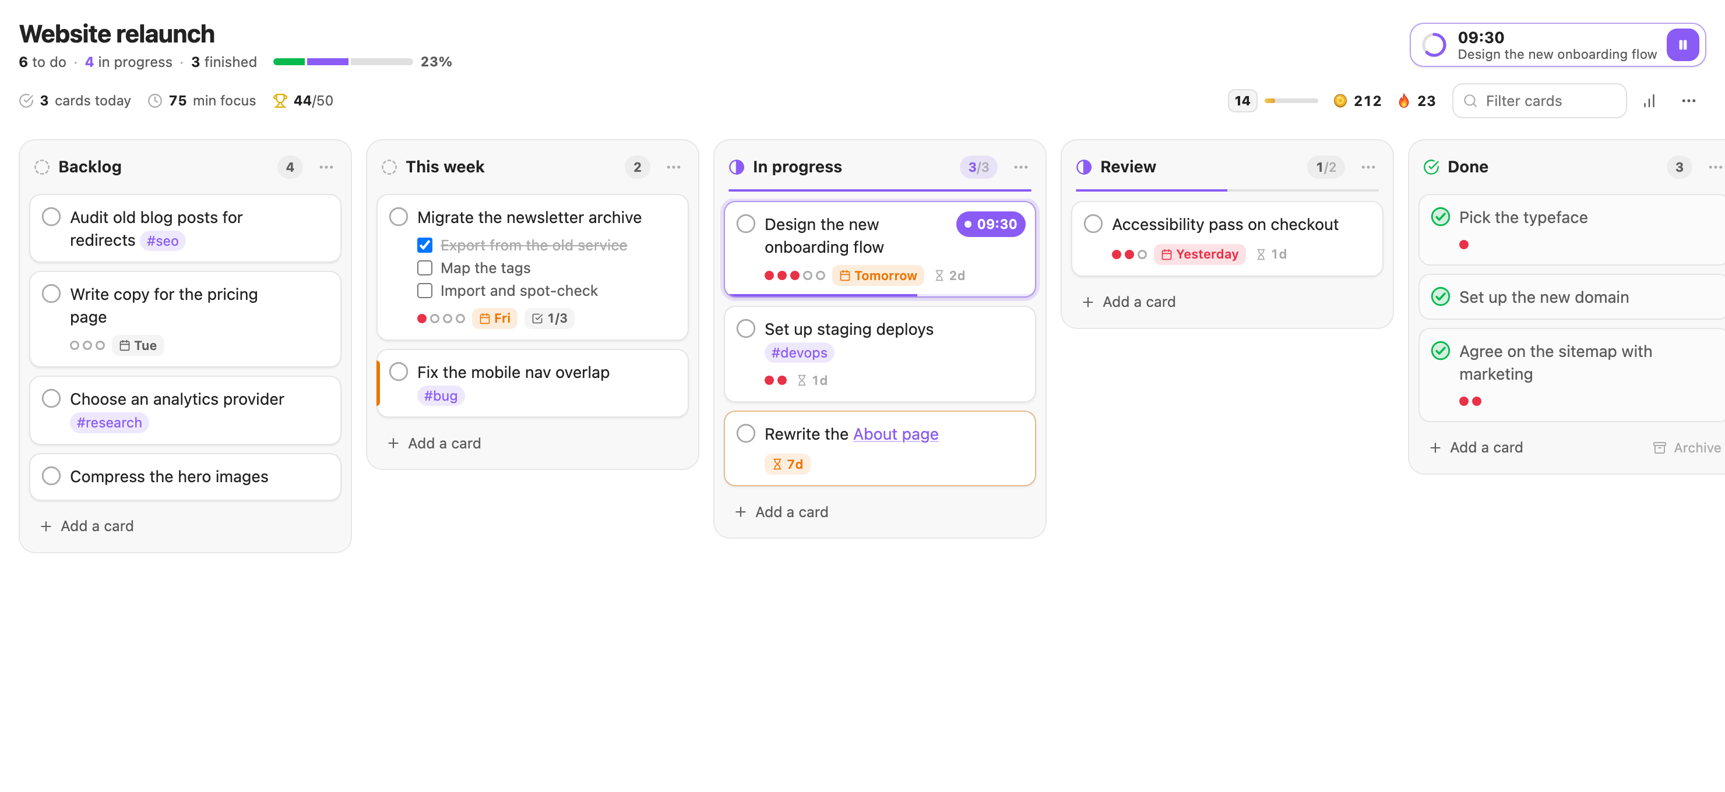The image size is (1725, 792).
Task: Open the board statistics chart icon
Action: pos(1649,101)
